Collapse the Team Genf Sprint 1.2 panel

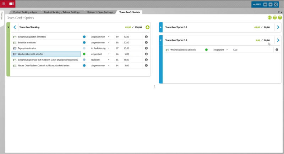160,40
